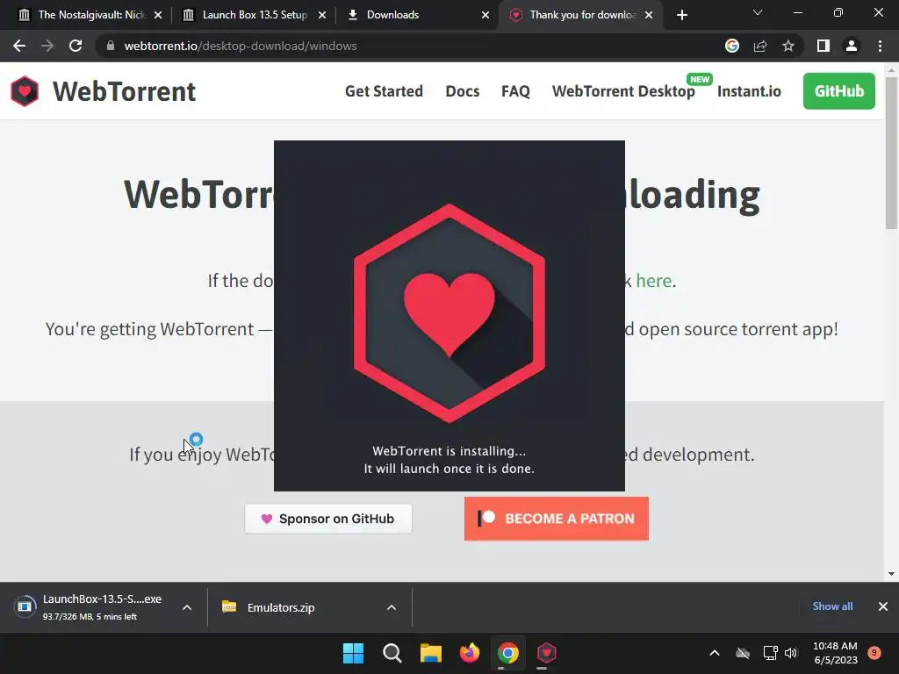Screen dimensions: 899x674
Task: Click Become a Patron button
Action: coord(556,519)
